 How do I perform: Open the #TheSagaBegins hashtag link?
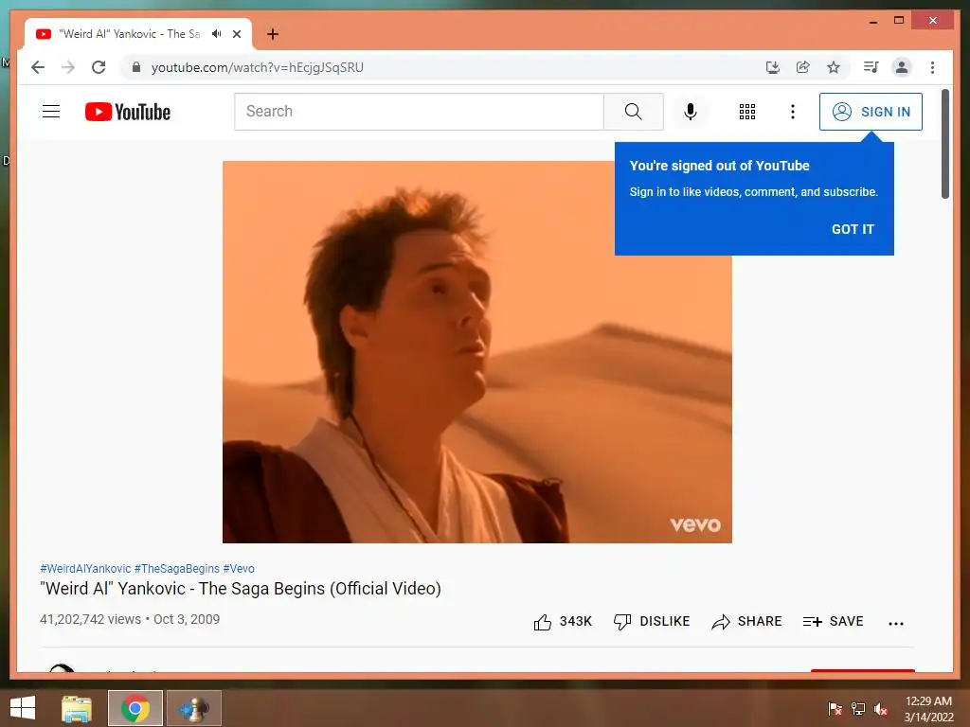177,568
